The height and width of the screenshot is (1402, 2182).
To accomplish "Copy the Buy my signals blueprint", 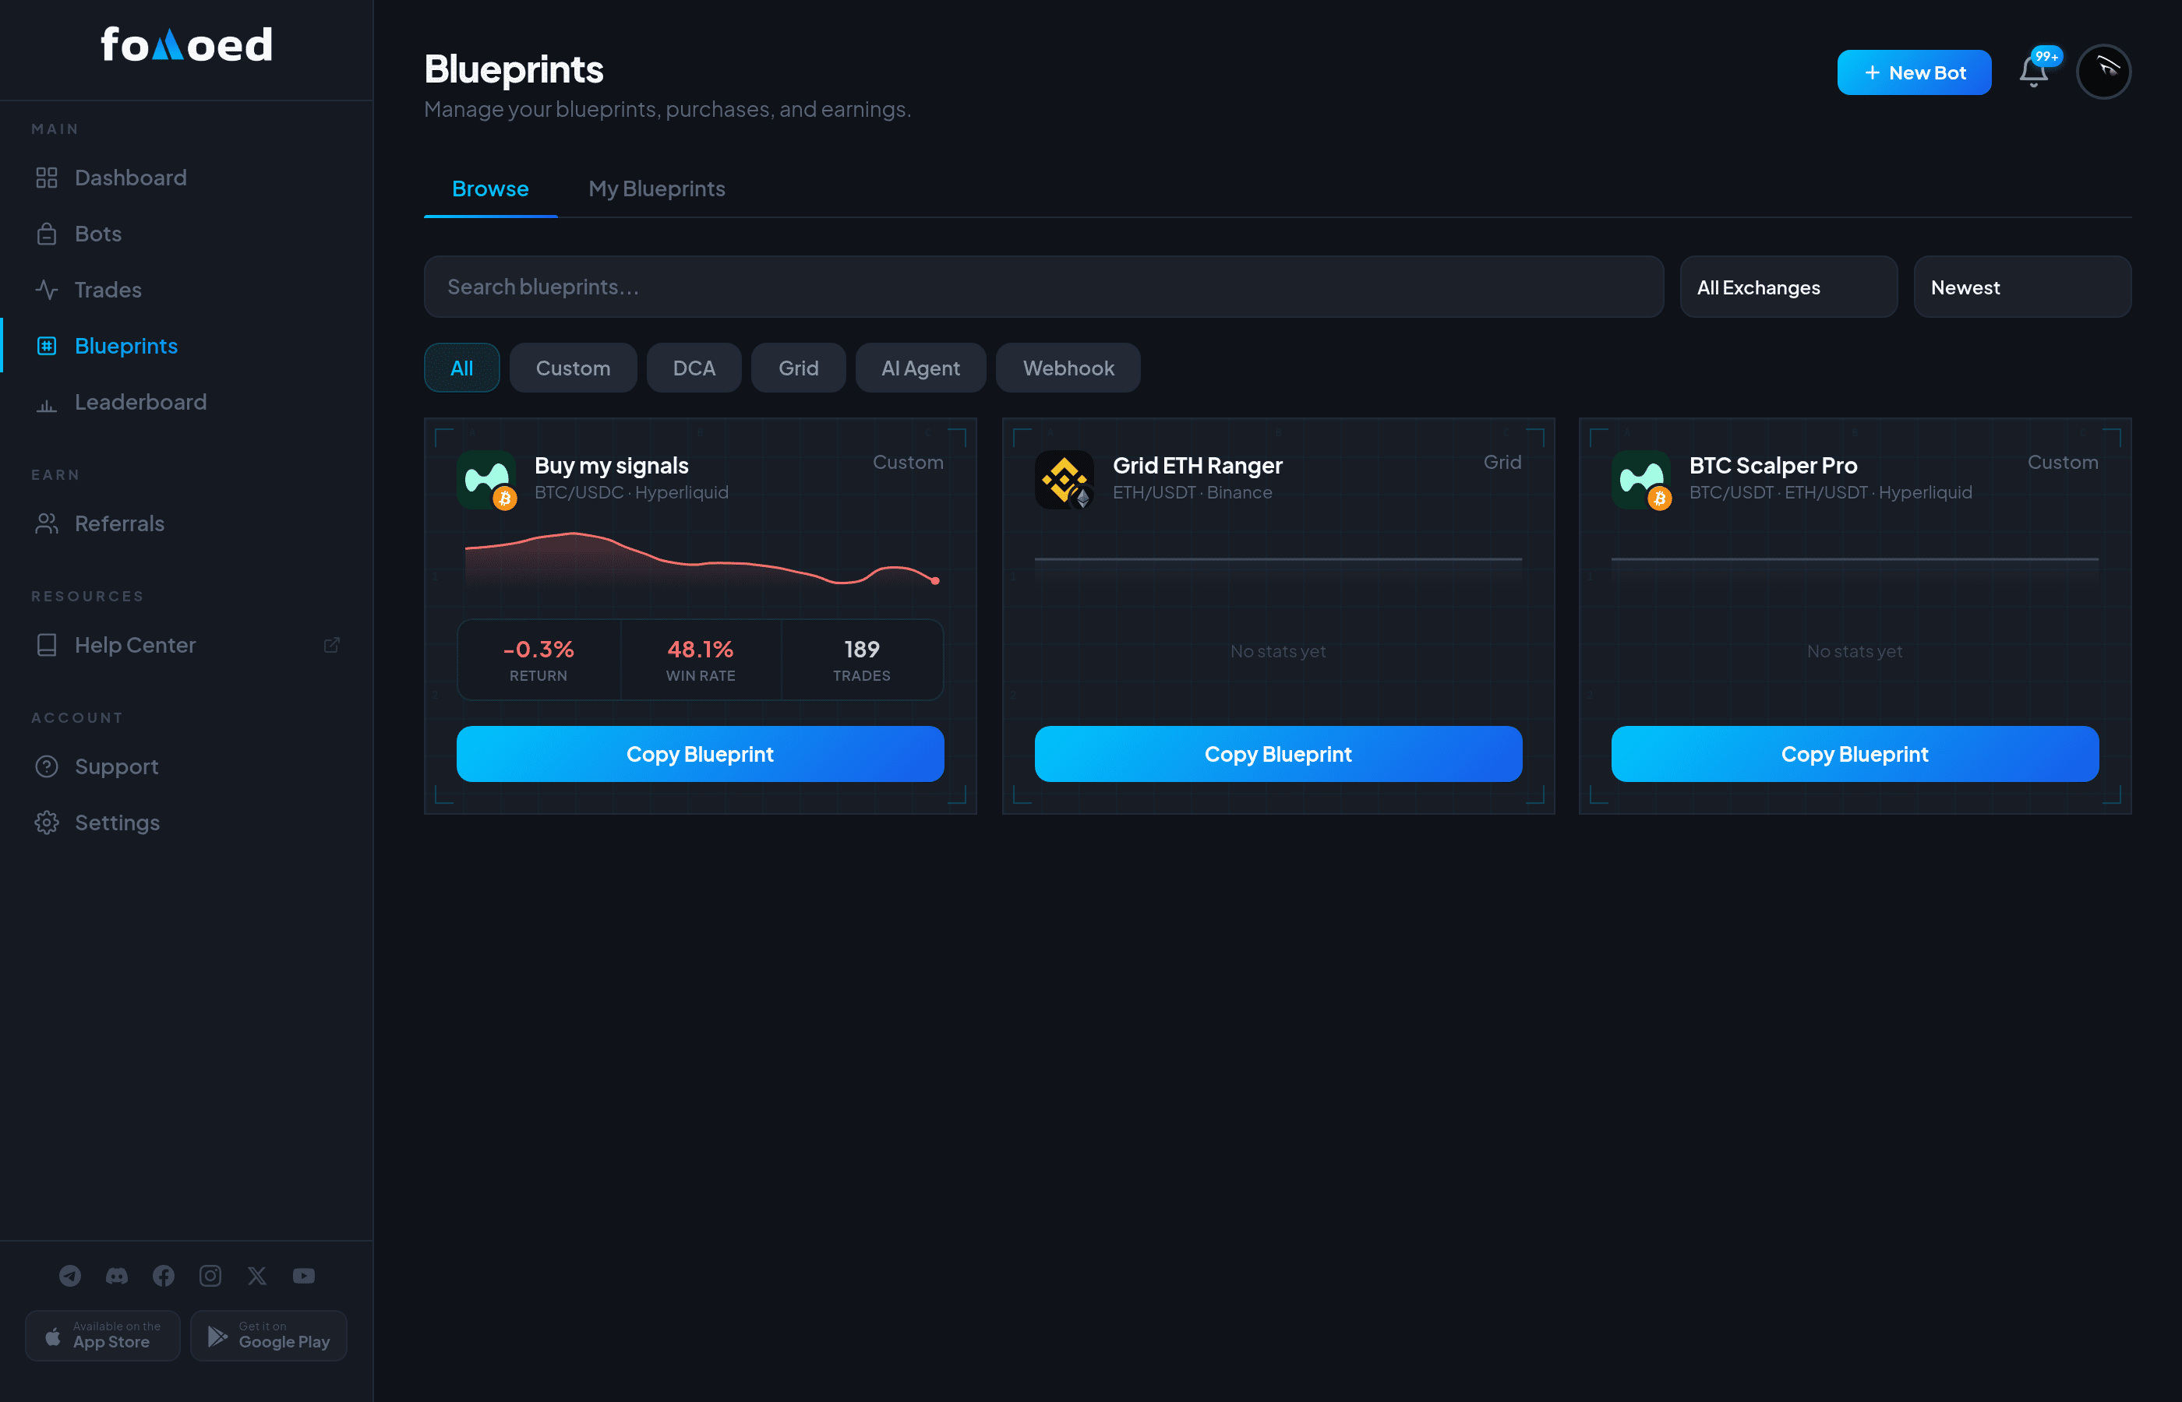I will pos(699,754).
